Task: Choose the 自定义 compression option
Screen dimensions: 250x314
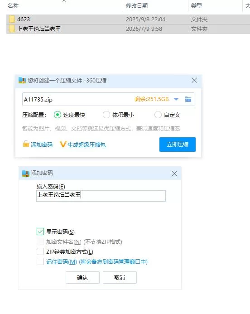Action: point(158,115)
